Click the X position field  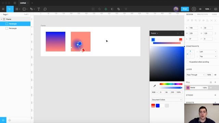click(x=193, y=28)
